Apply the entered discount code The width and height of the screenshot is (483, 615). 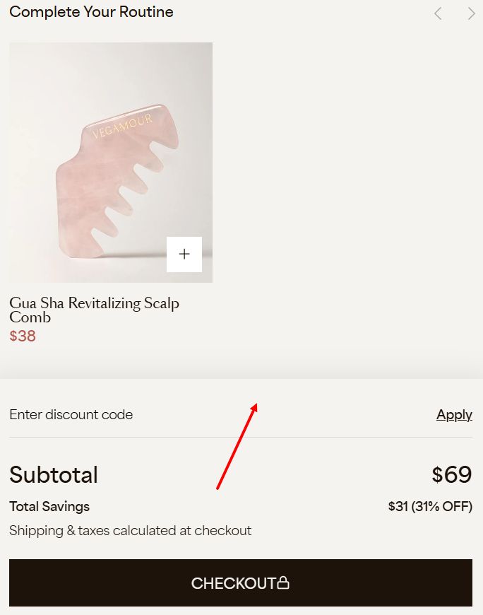[454, 414]
